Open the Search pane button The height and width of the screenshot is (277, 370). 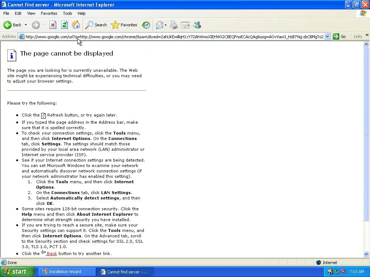pyautogui.click(x=95, y=25)
